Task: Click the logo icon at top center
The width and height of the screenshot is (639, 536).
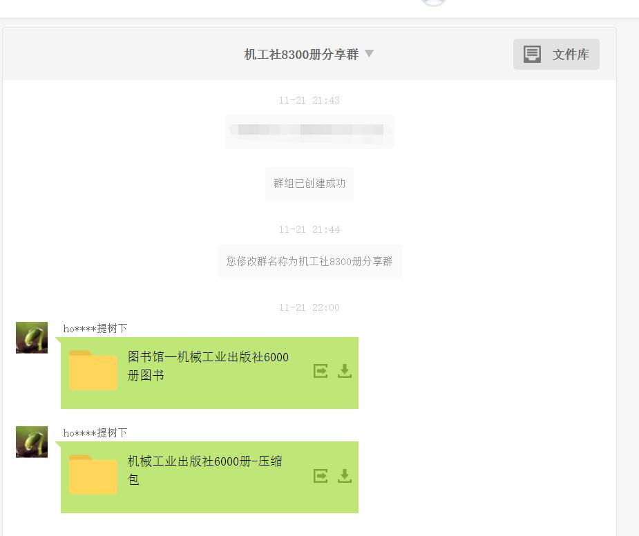Action: tap(434, 3)
